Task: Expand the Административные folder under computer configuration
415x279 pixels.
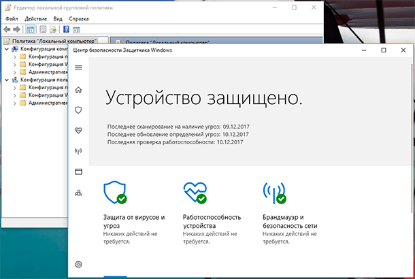Action: (x=15, y=72)
